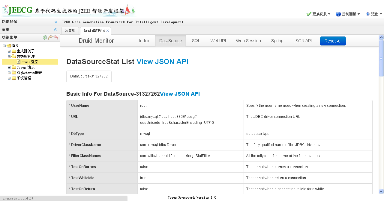The image size is (384, 201).
Task: Open the 更换皮肤 skin dropdown
Action: [x=318, y=14]
